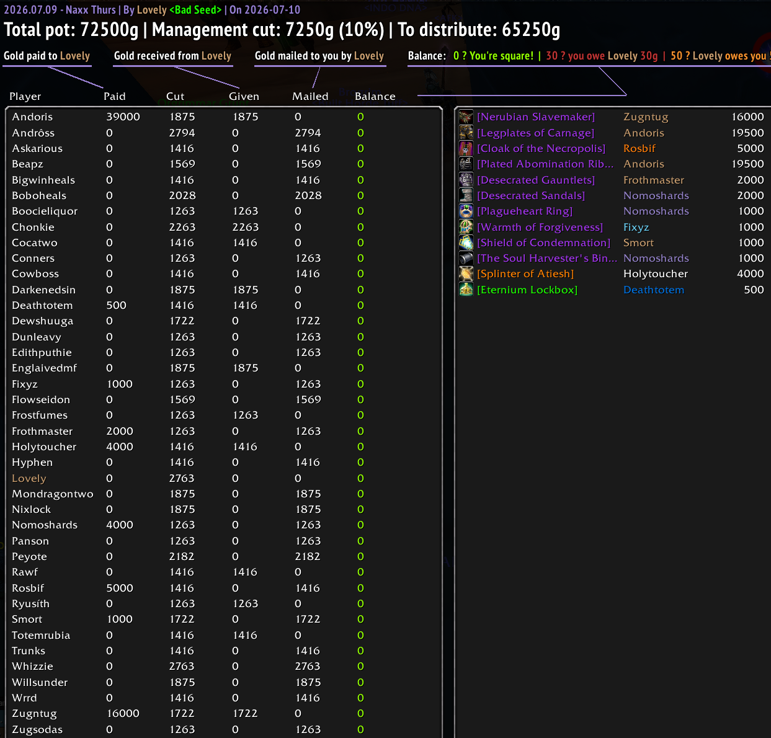Open the [Plagueheart Ring] item link

click(x=525, y=211)
